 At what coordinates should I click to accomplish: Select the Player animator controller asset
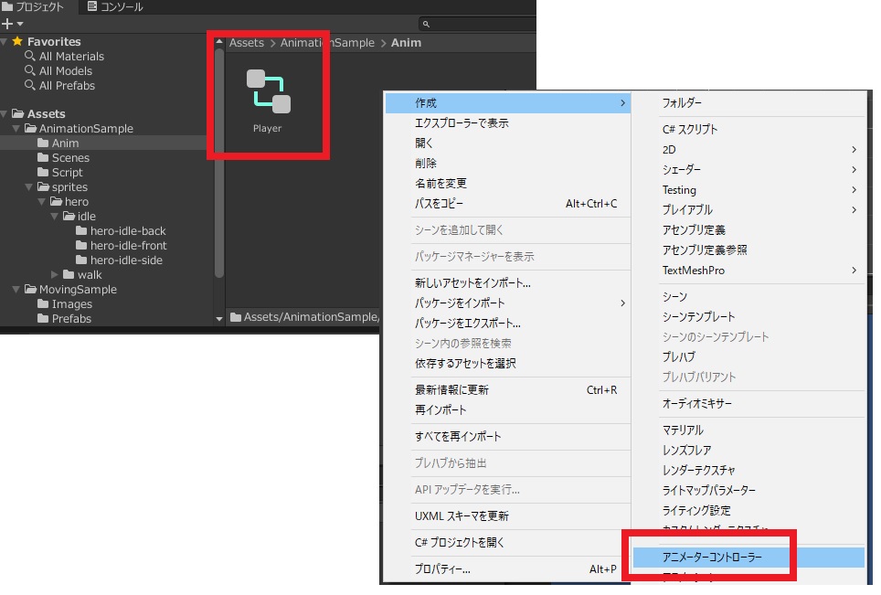click(268, 96)
